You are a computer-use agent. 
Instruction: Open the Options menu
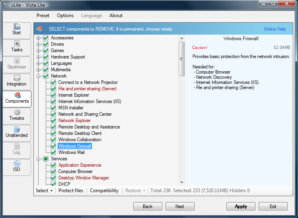65,16
